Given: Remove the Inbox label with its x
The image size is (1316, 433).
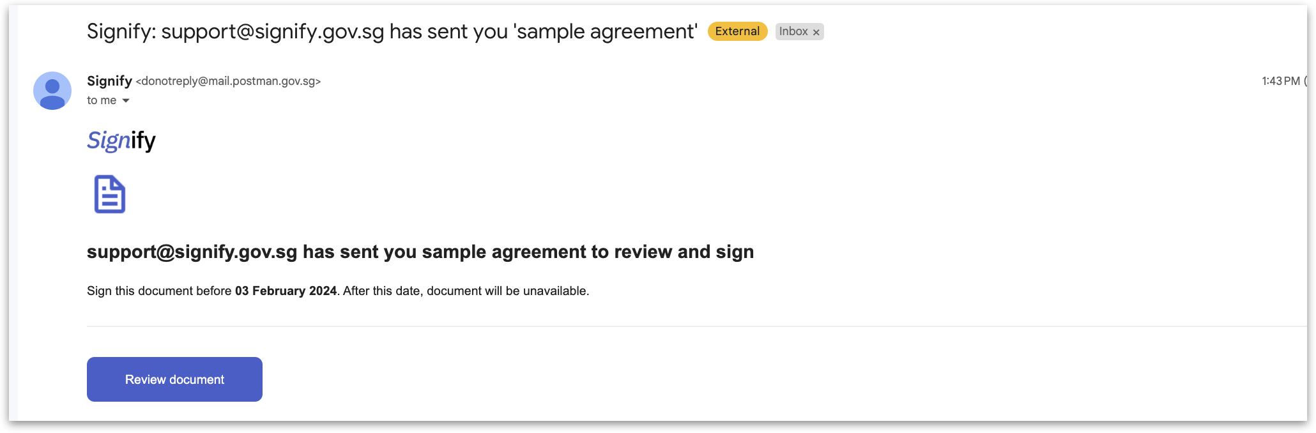Looking at the screenshot, I should tap(816, 32).
